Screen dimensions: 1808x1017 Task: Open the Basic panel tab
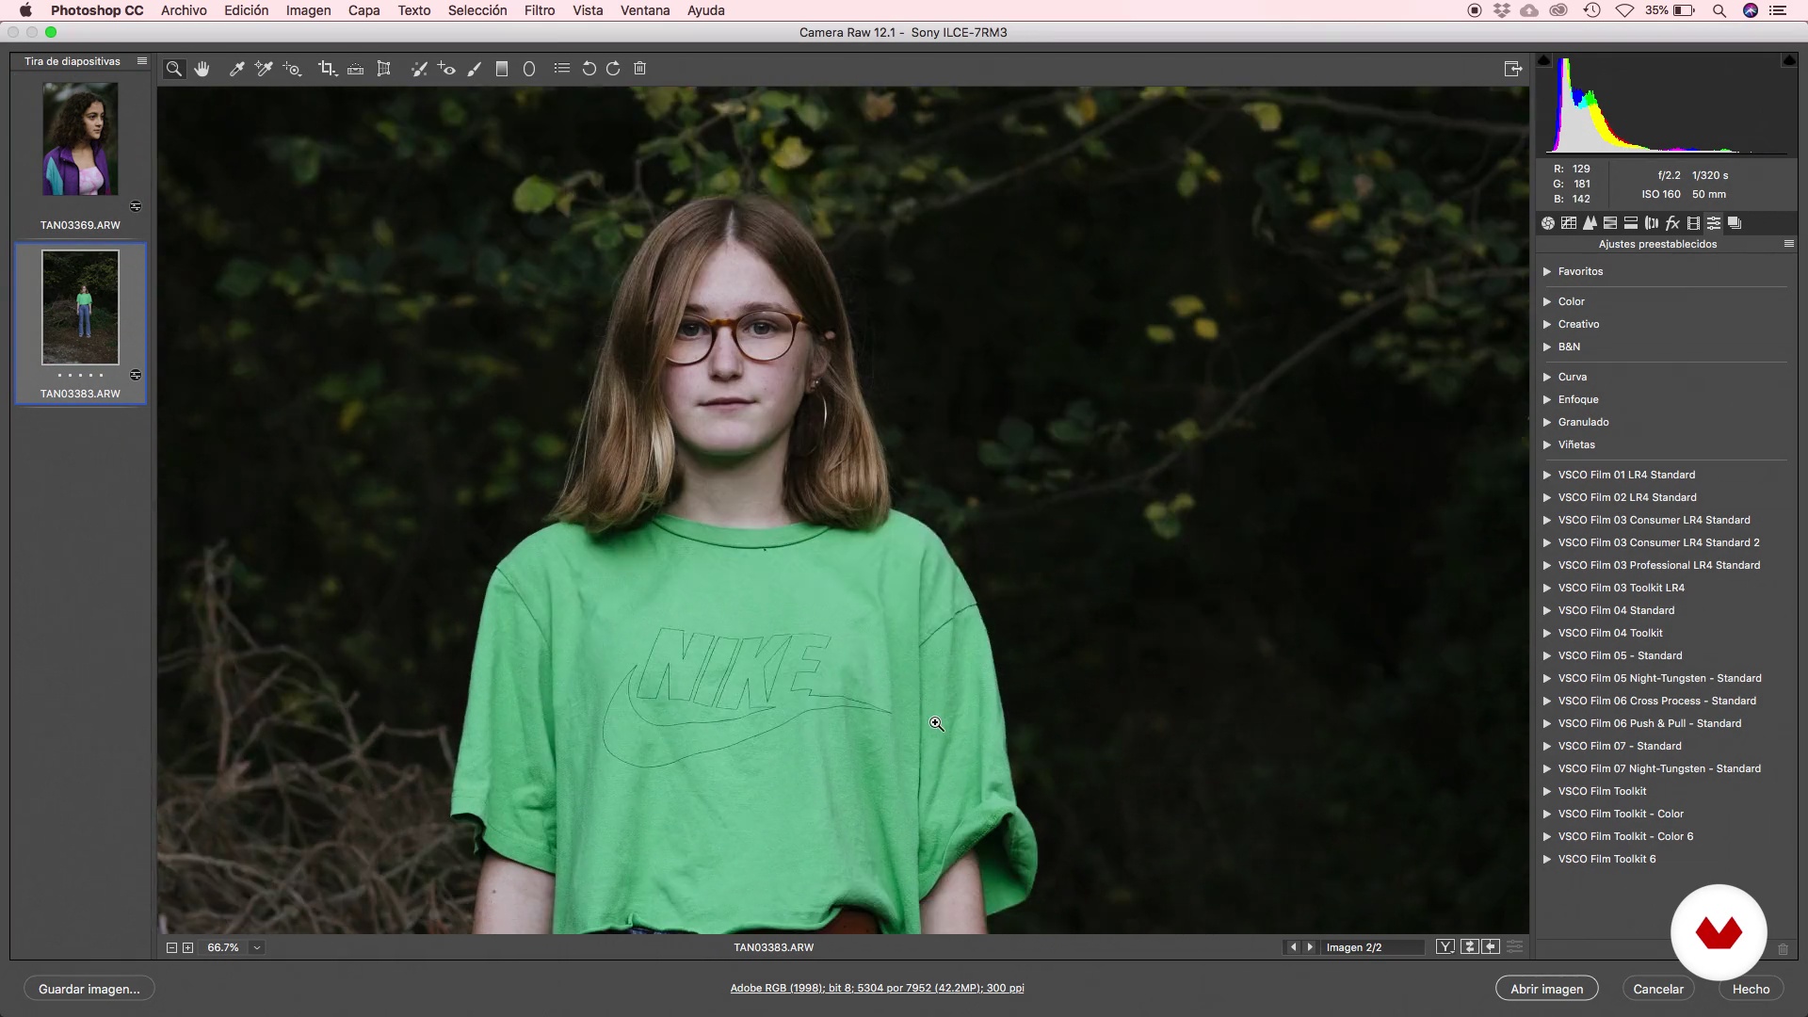pos(1548,223)
